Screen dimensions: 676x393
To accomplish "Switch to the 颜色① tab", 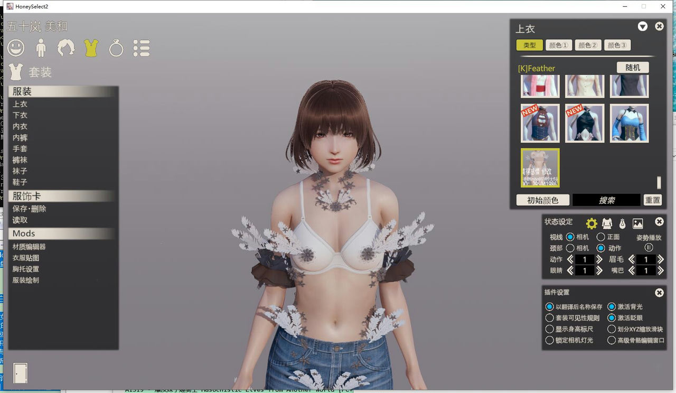I will 558,45.
